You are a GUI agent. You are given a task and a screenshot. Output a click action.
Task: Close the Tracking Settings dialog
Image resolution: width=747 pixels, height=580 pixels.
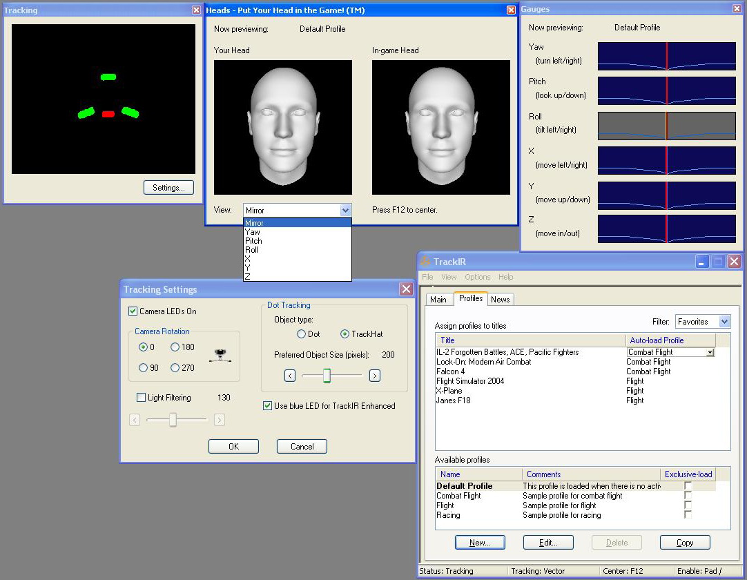pyautogui.click(x=406, y=289)
